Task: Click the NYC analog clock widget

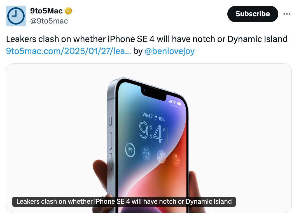Action: pyautogui.click(x=161, y=157)
